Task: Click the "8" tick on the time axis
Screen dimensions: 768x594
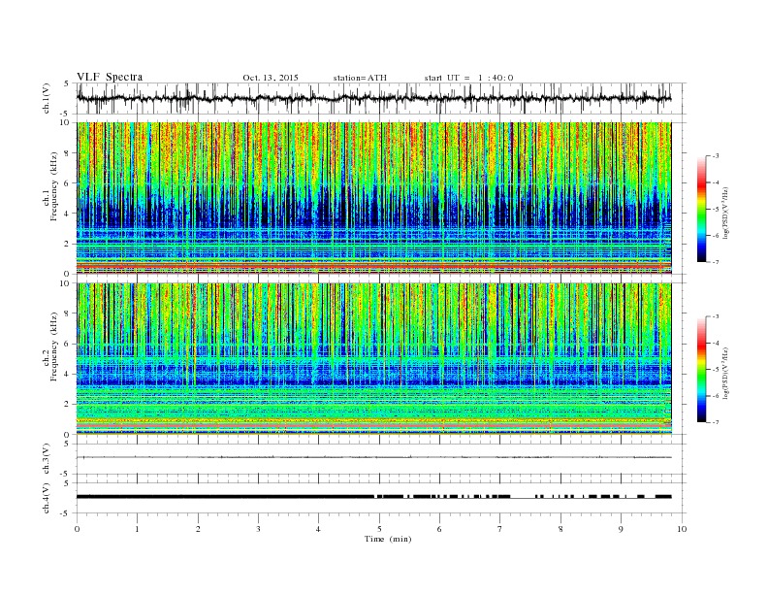Action: point(560,529)
